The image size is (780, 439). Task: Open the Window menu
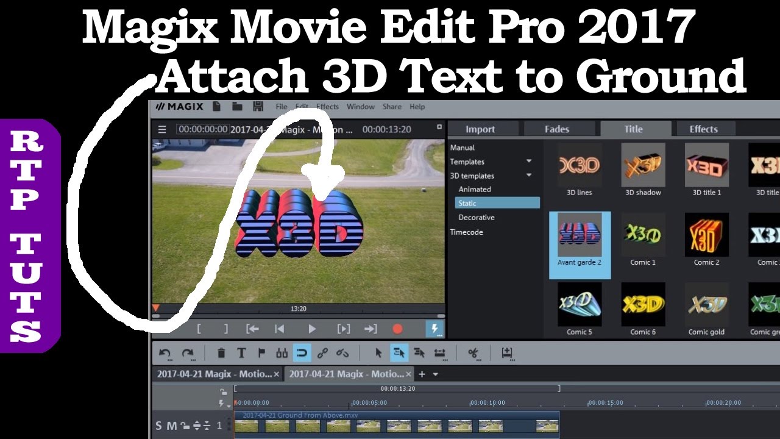click(361, 107)
